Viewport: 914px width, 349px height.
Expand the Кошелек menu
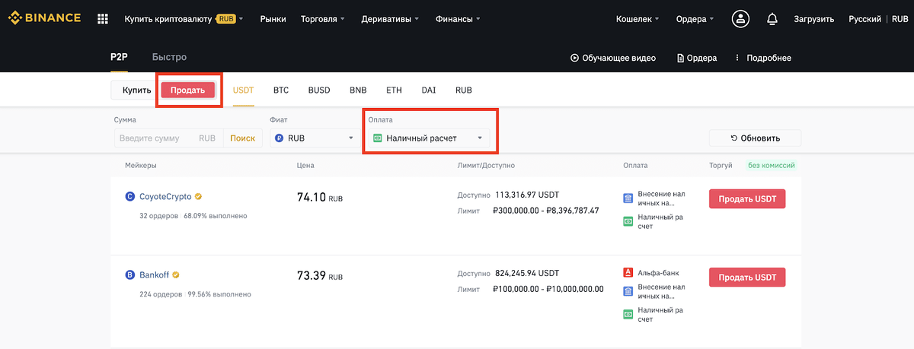[x=638, y=19]
